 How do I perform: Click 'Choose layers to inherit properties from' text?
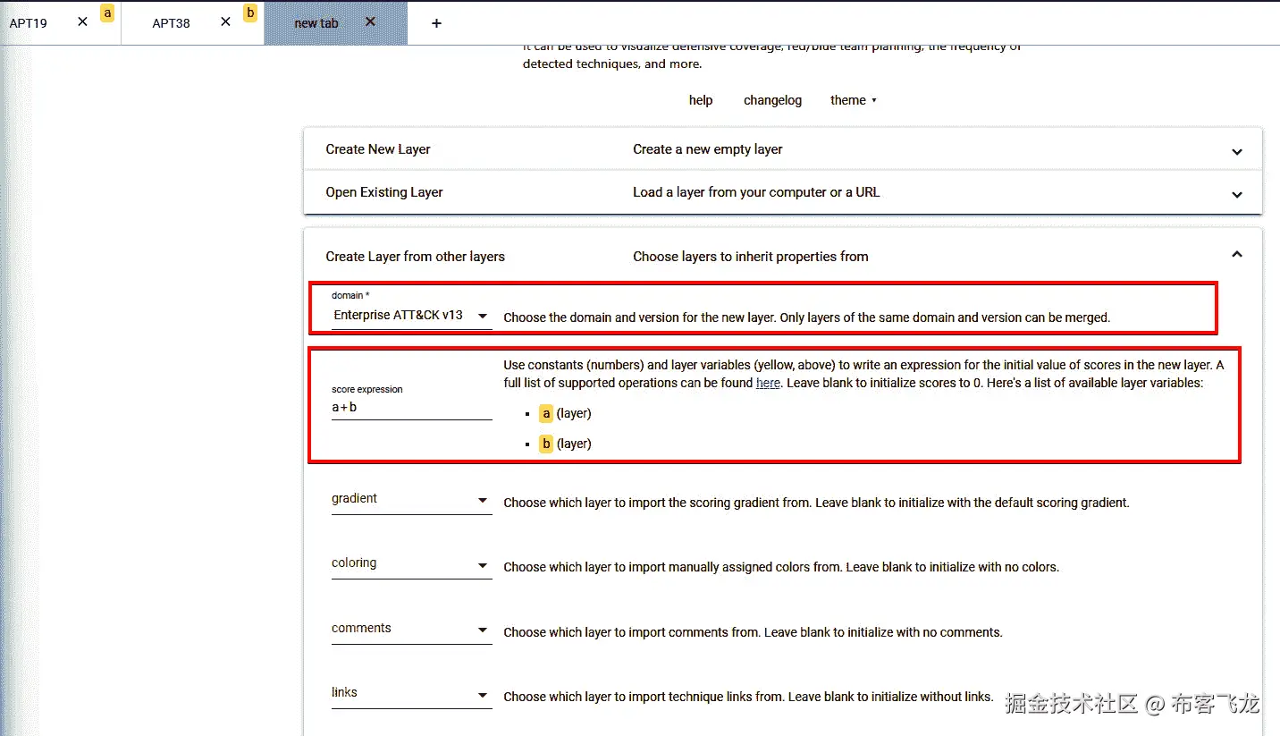click(751, 257)
